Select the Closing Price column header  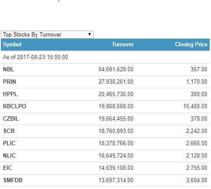click(x=191, y=45)
